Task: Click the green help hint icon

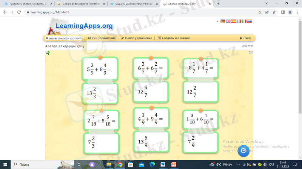Action: coord(48,53)
